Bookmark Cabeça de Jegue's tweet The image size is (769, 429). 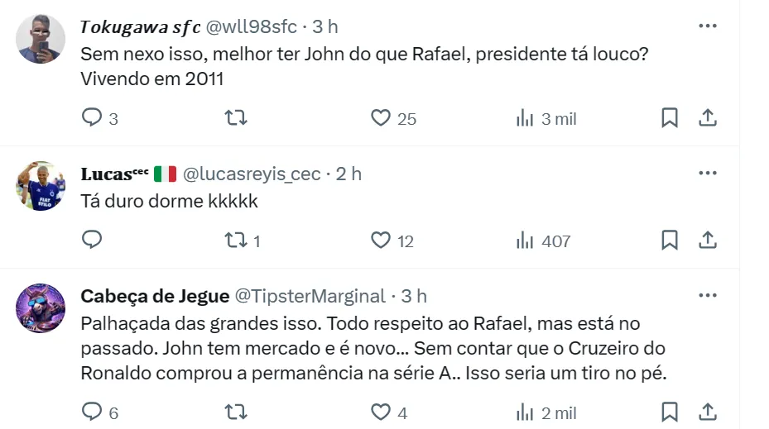[670, 411]
